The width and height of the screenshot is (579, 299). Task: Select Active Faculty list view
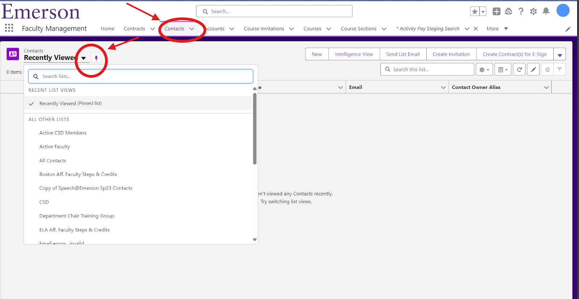138,147
